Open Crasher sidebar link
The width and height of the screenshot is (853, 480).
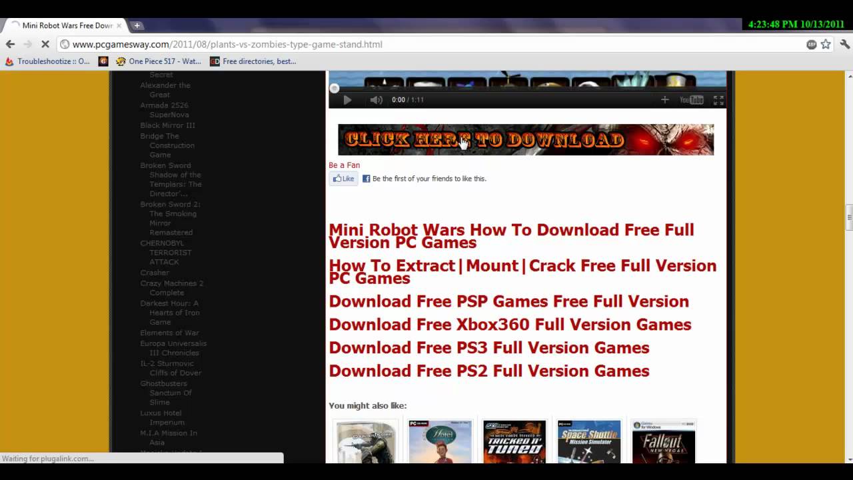155,273
